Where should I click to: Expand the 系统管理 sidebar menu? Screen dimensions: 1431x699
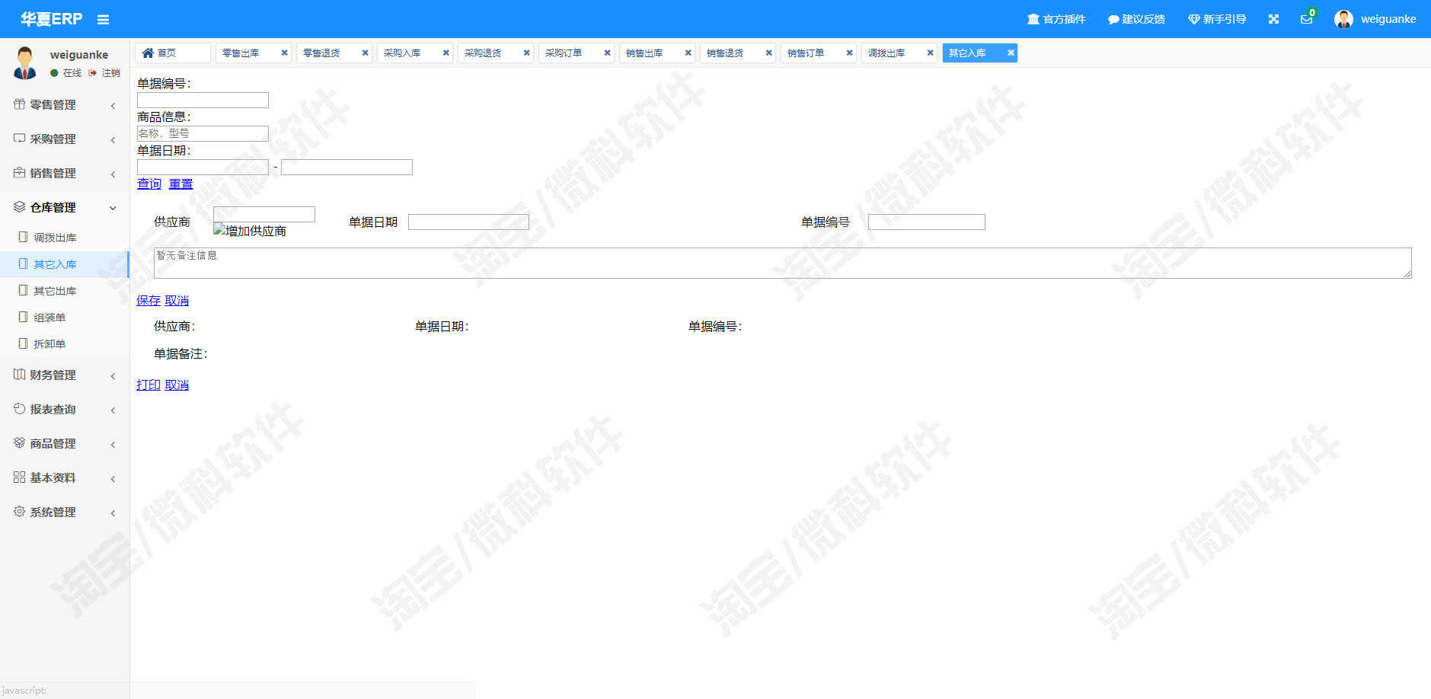click(x=65, y=512)
